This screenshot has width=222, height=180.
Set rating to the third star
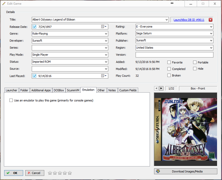(x=60, y=173)
